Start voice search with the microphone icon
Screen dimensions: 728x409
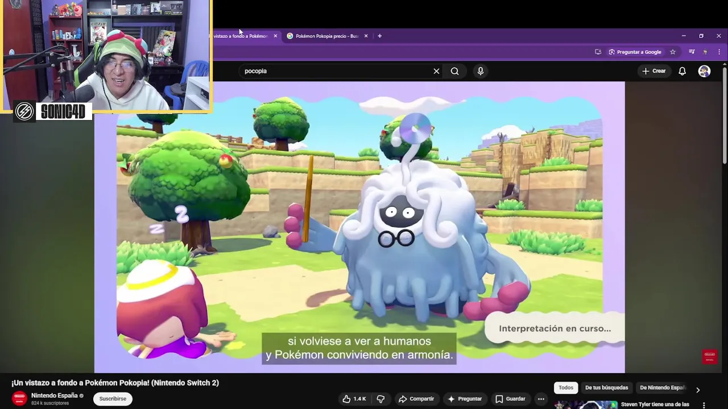481,71
